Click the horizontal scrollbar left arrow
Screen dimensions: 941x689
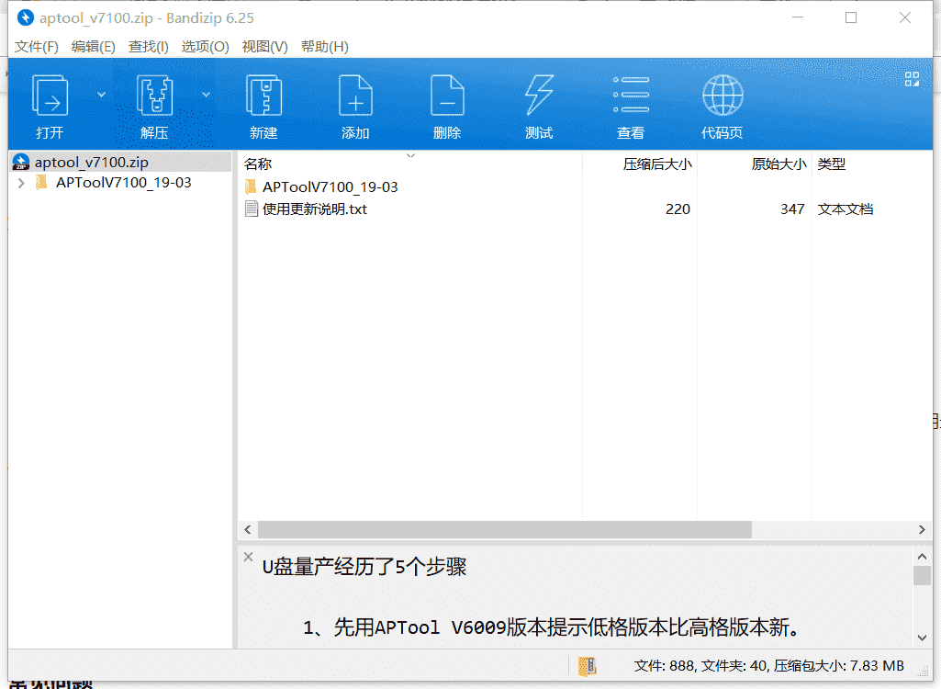coord(248,529)
